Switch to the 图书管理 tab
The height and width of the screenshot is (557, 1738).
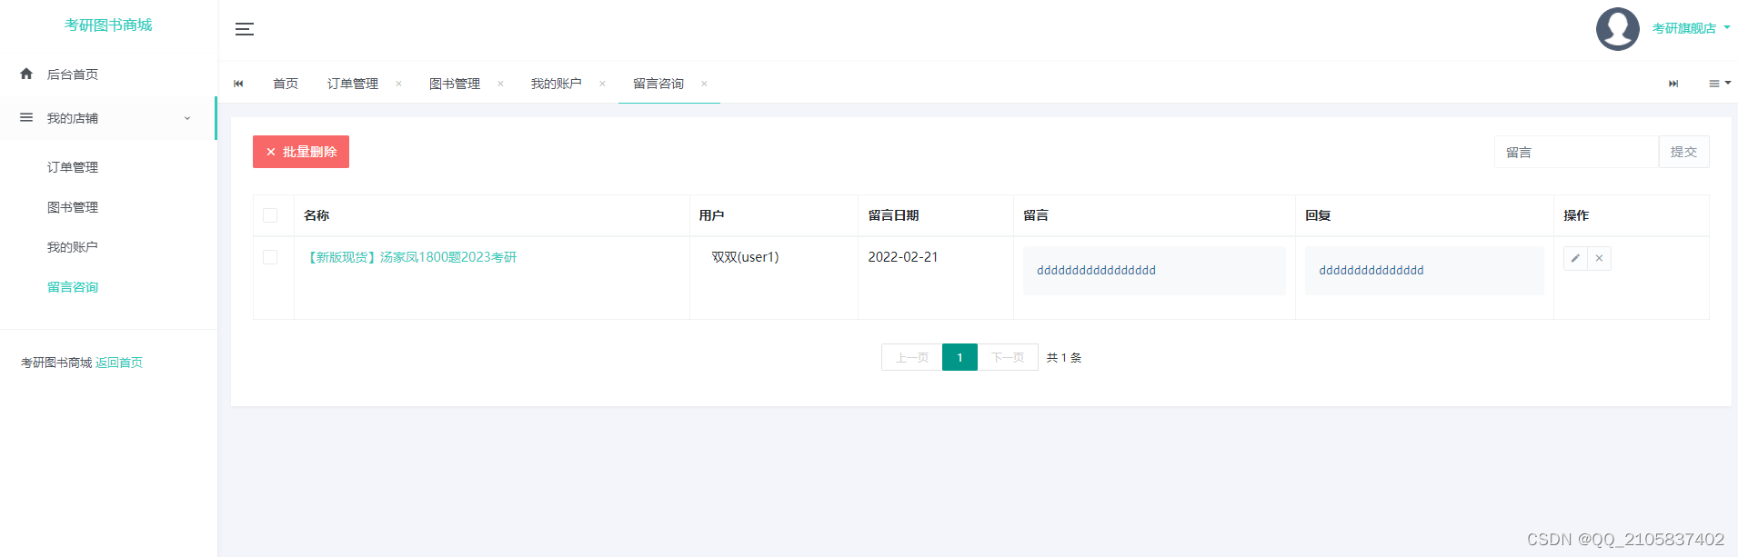point(455,84)
